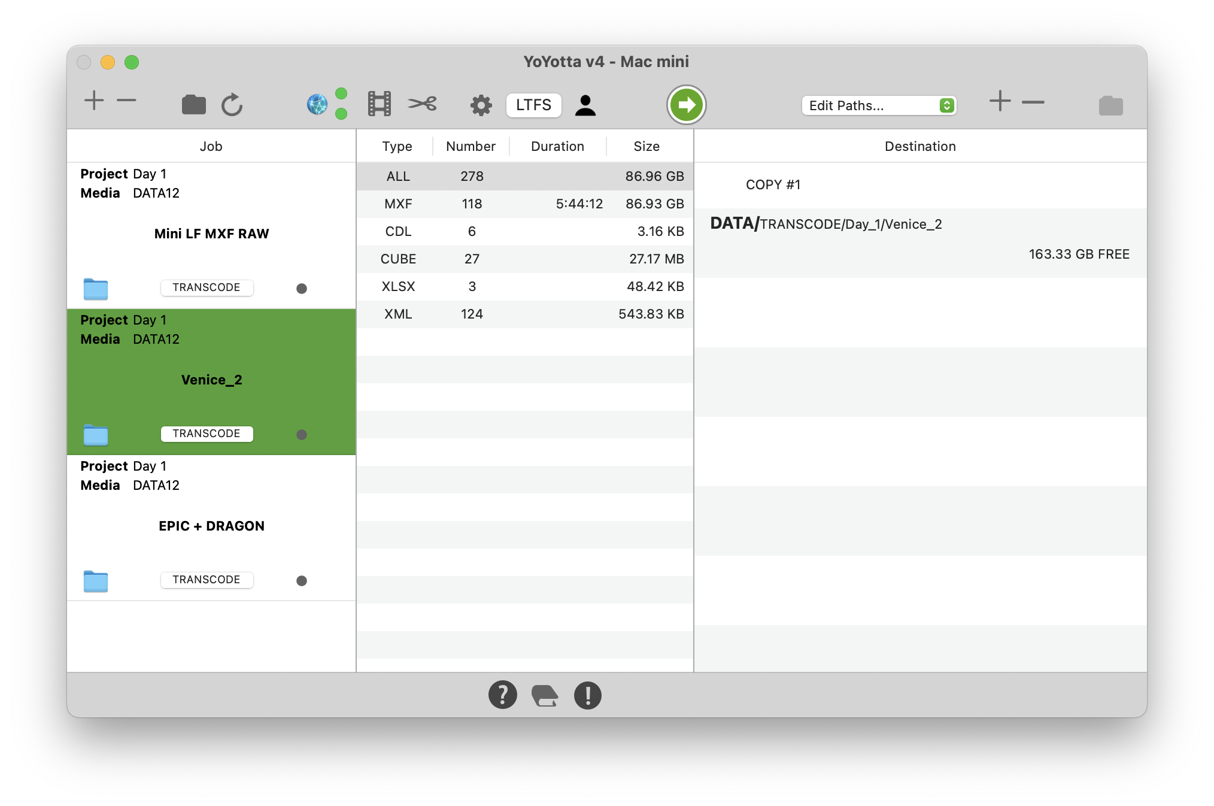Click the 163.33 GB FREE value
This screenshot has height=806, width=1214.
(1079, 254)
